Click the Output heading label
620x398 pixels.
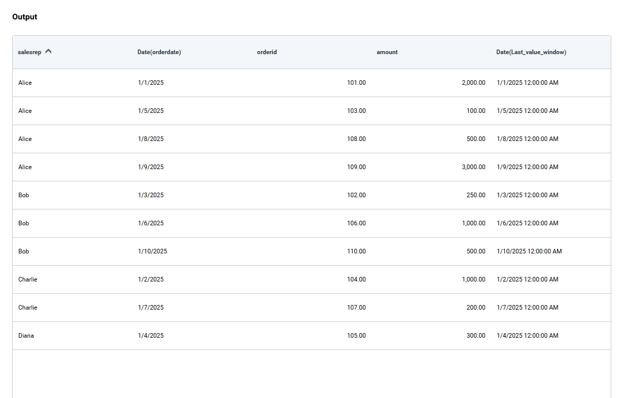(24, 16)
